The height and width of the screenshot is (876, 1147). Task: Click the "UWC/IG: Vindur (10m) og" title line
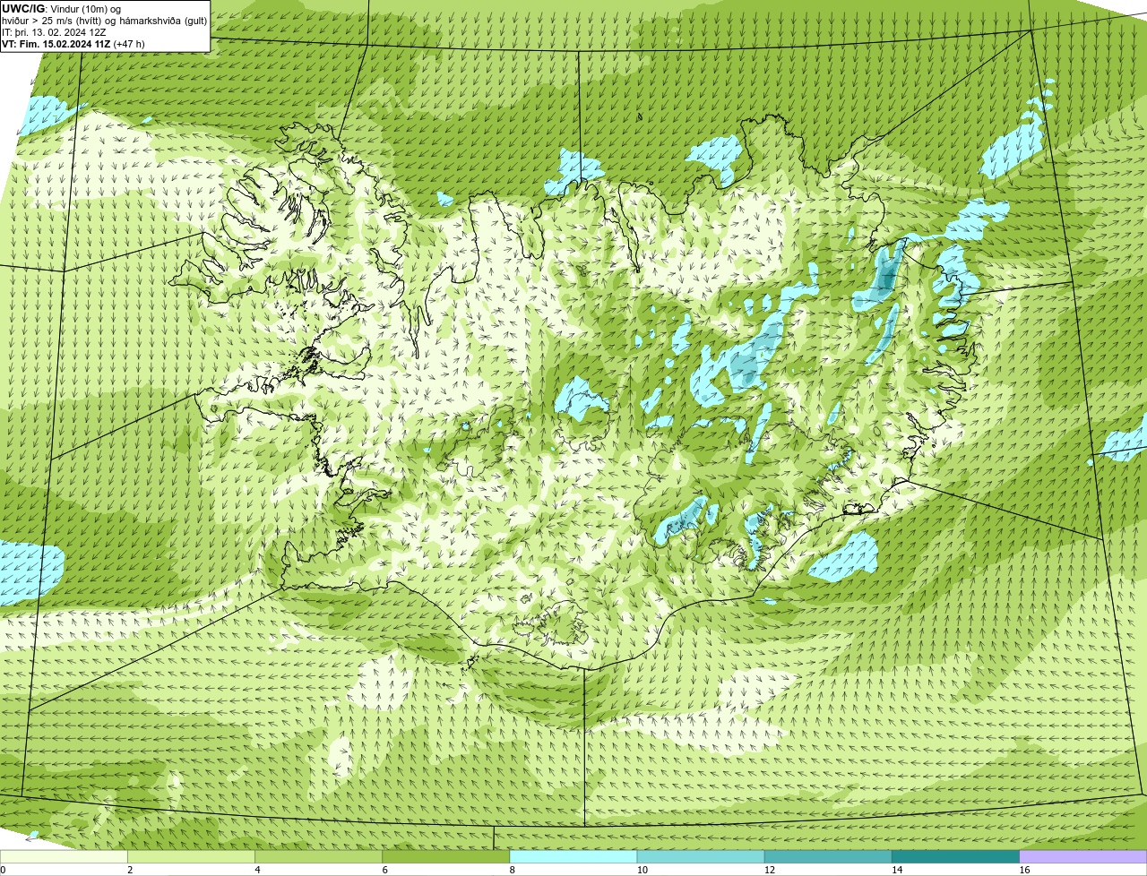tap(61, 8)
